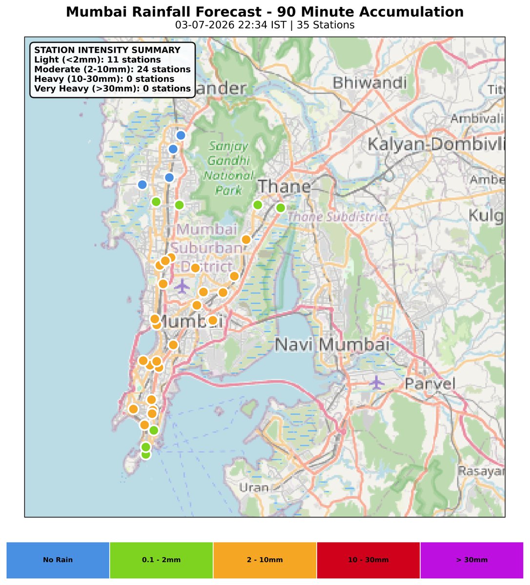Click the Moderate (2-10mm): 24 stations line
Viewport: 530px width, 585px height.
click(113, 69)
